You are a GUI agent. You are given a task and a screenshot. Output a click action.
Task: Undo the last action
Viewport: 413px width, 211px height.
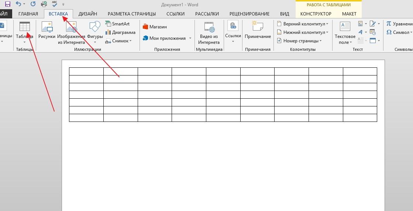[19, 4]
